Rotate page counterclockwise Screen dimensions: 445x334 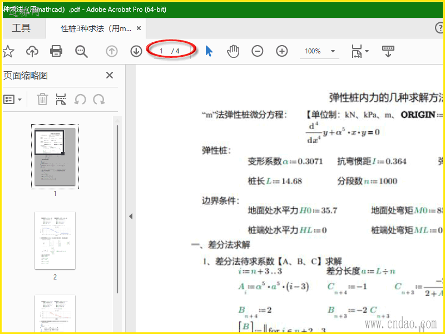click(80, 100)
